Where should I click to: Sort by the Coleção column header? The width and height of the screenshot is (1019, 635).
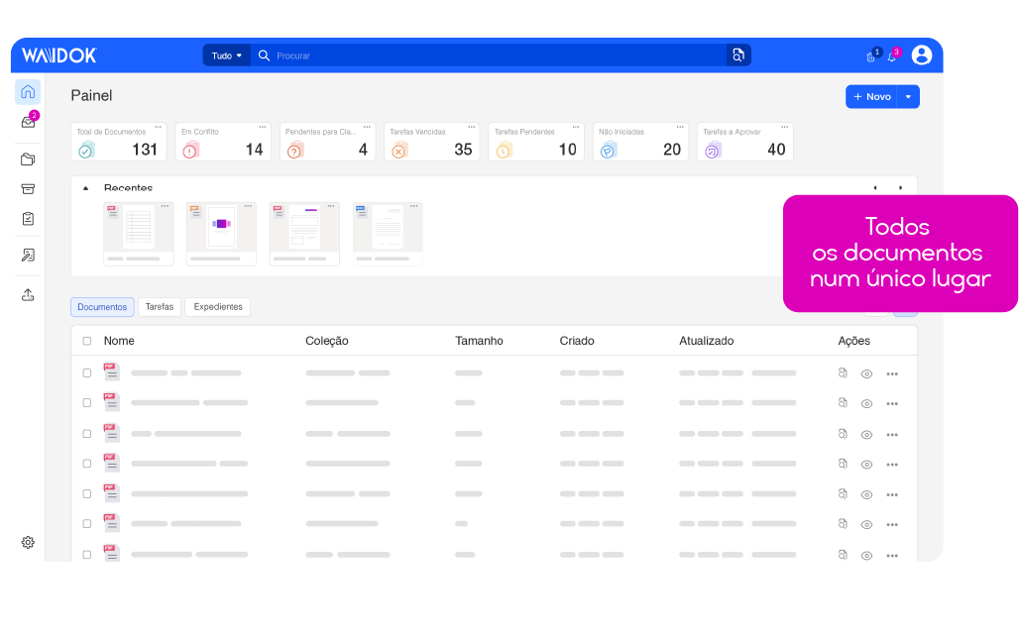[x=327, y=341]
